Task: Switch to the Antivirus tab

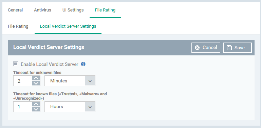Action: [43, 10]
